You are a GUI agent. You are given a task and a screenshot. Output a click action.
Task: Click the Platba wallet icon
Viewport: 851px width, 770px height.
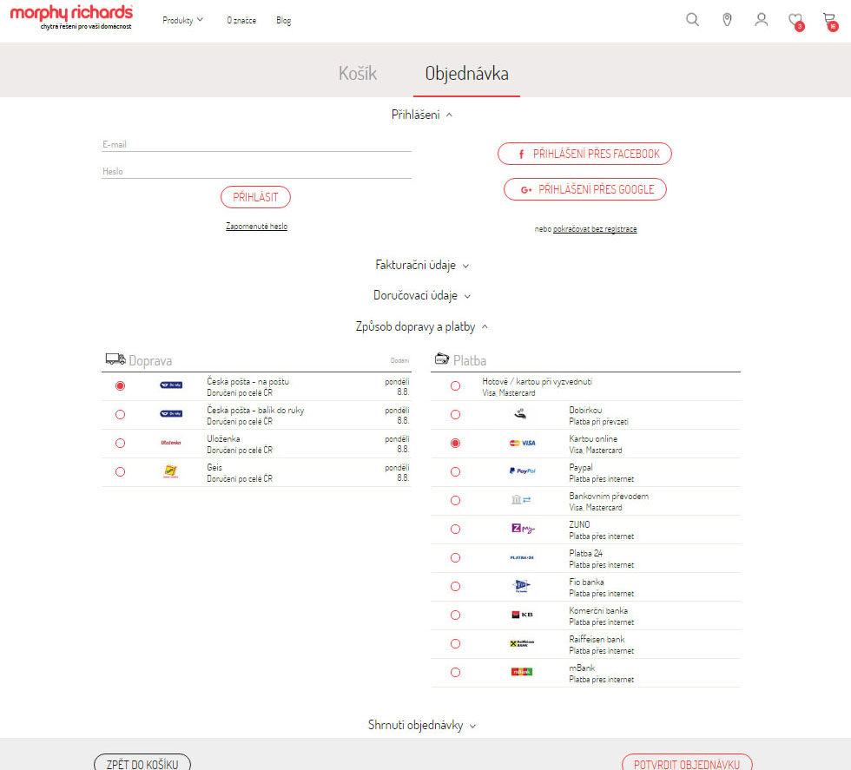pyautogui.click(x=442, y=359)
